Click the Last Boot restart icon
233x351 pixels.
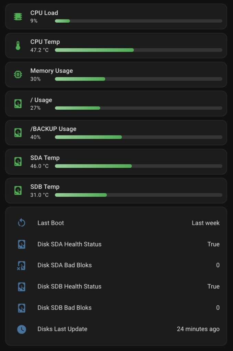pos(22,223)
